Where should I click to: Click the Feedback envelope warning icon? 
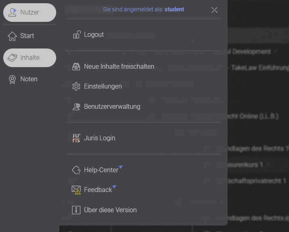76,190
